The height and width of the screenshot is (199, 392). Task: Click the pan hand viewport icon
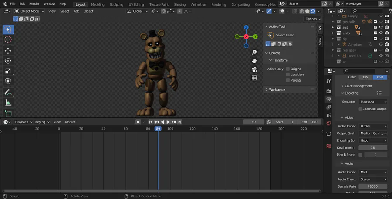point(254,61)
